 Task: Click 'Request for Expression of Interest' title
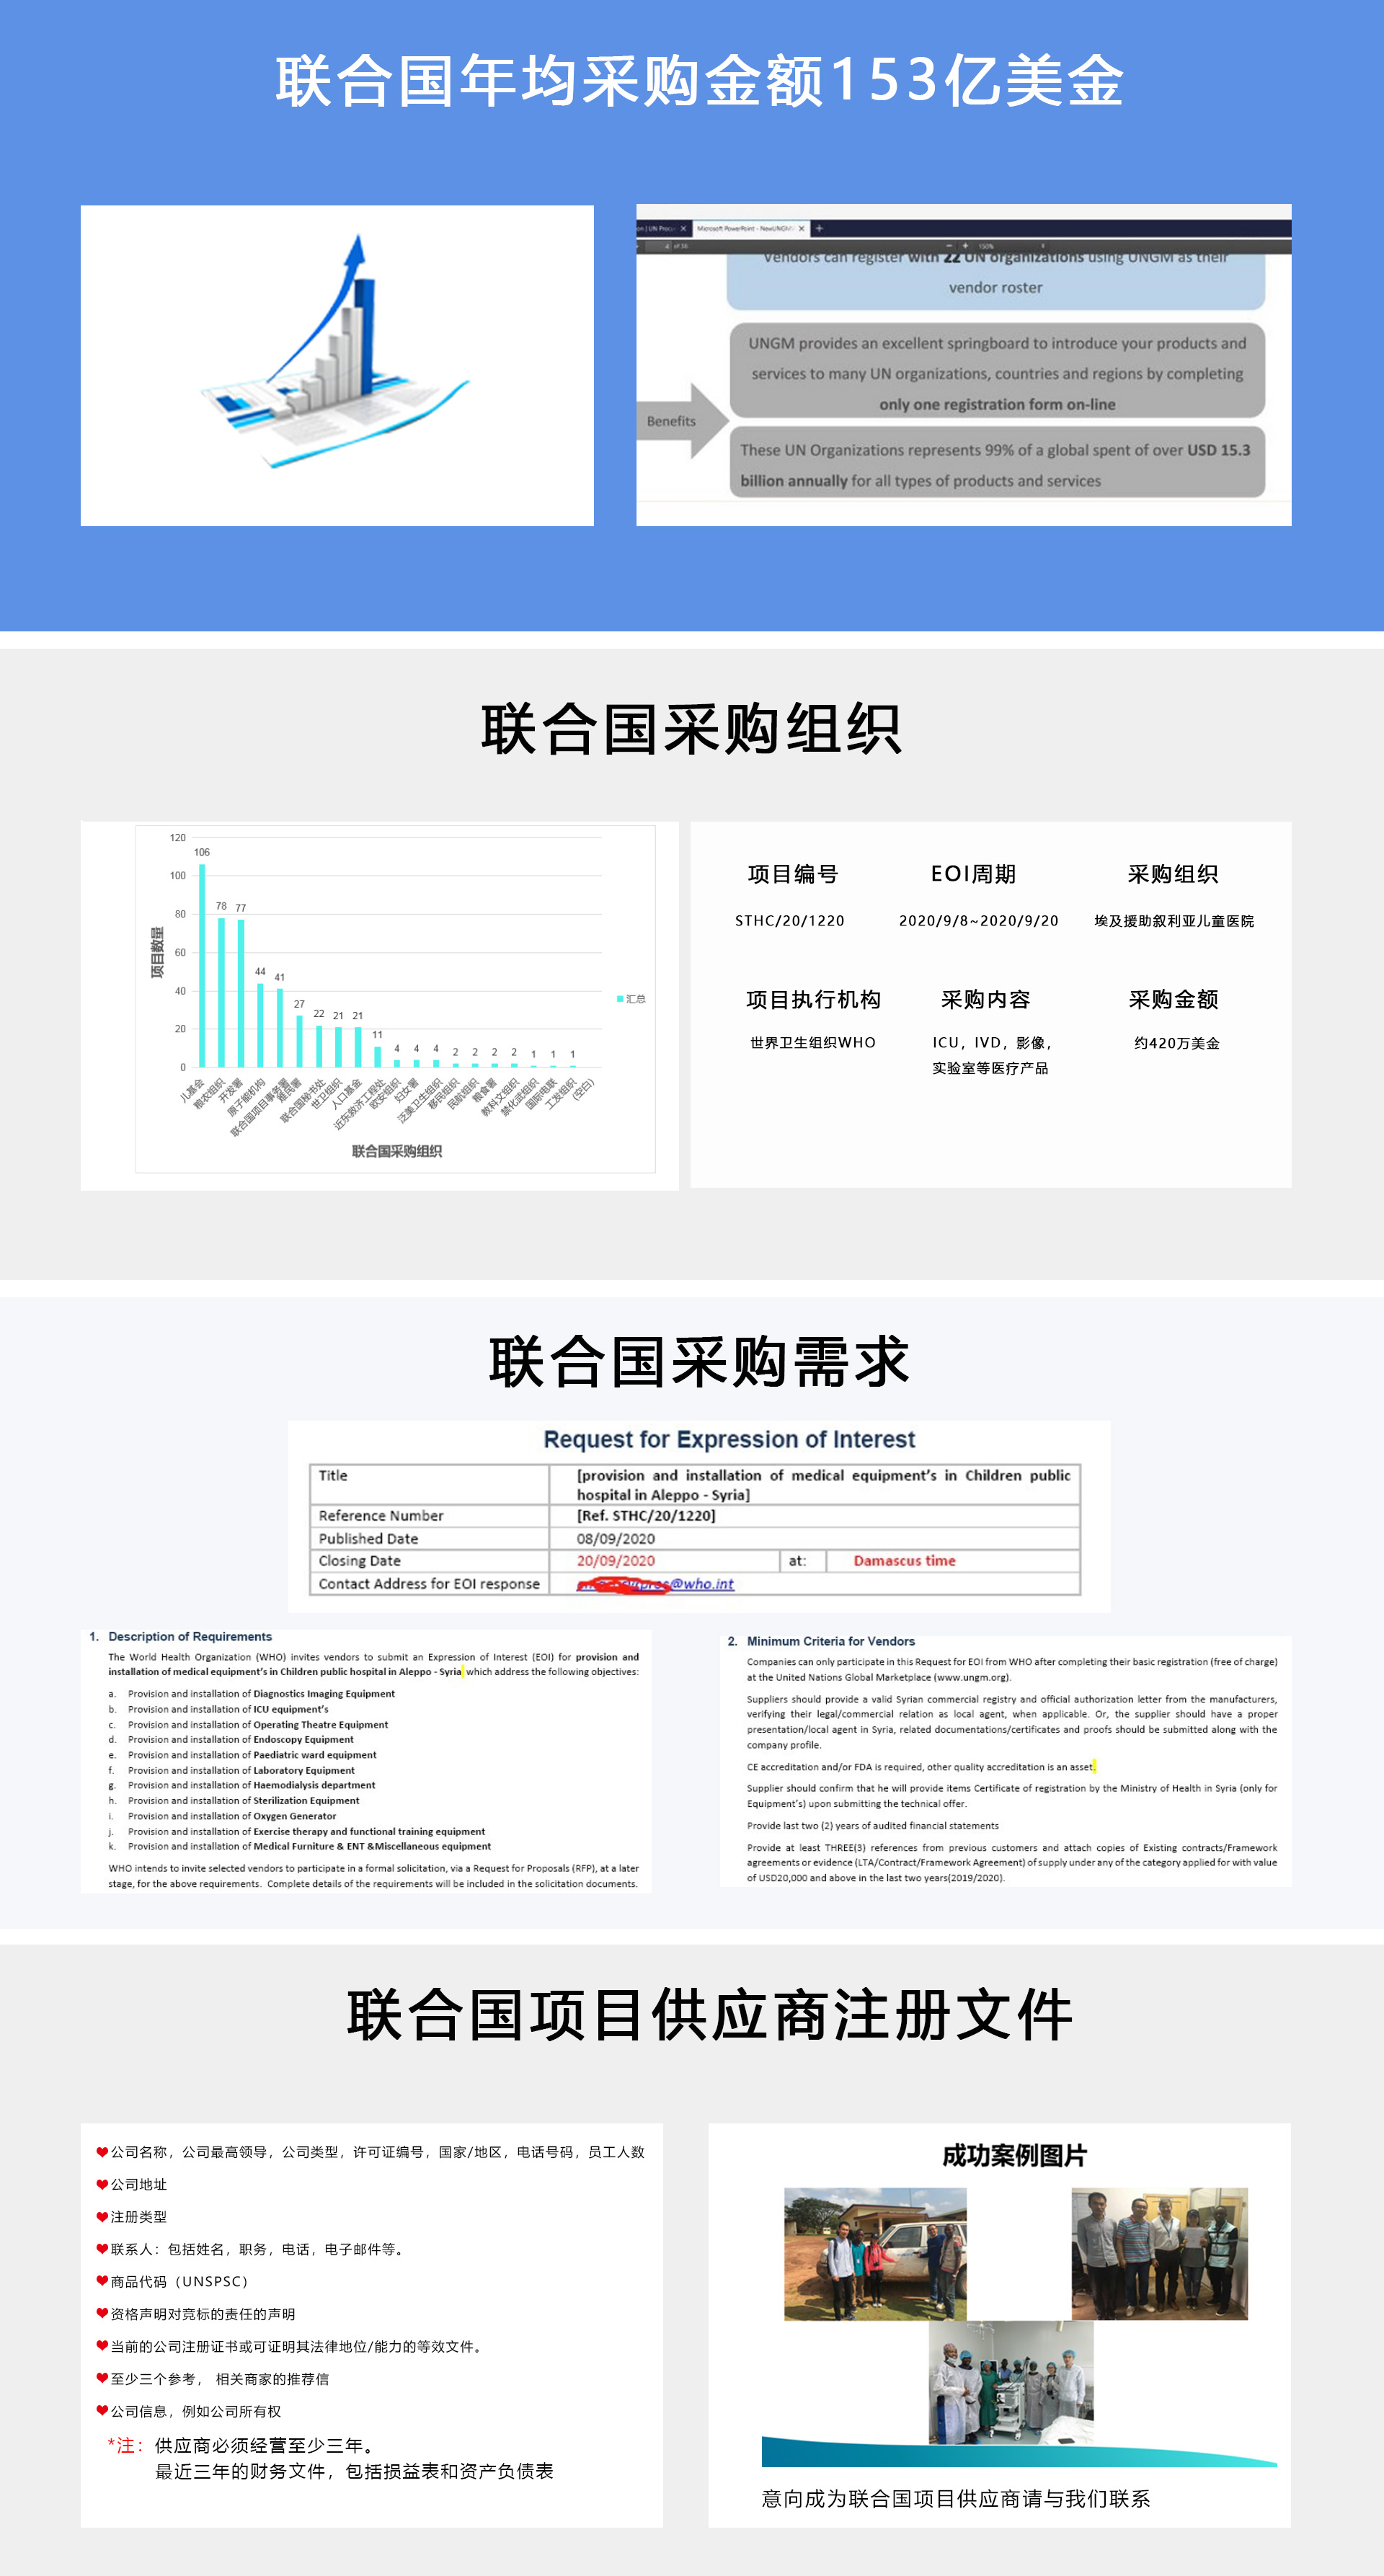click(x=729, y=1439)
